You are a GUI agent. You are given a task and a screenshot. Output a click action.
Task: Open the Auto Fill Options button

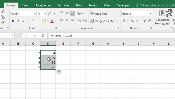point(58,72)
